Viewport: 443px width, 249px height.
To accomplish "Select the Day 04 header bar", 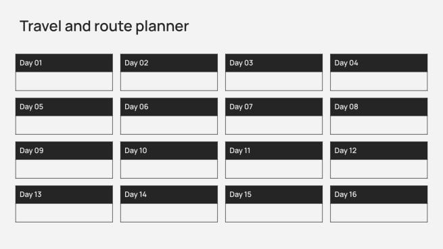I will [x=379, y=63].
